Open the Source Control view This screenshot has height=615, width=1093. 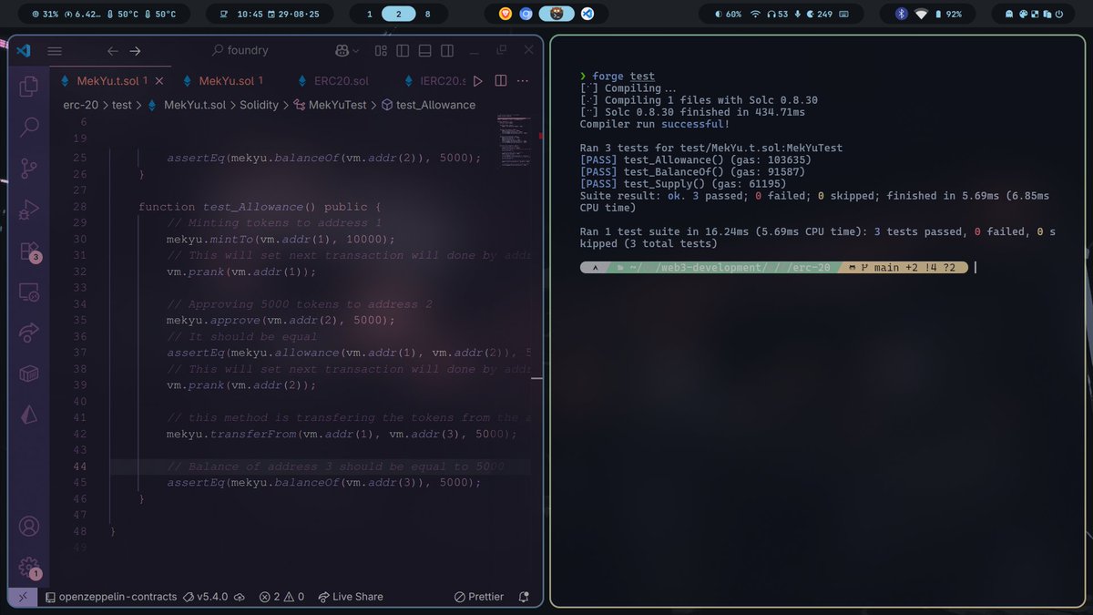pos(29,168)
